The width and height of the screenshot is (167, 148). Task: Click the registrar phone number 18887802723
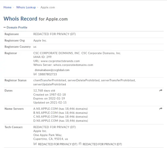click(x=48, y=74)
